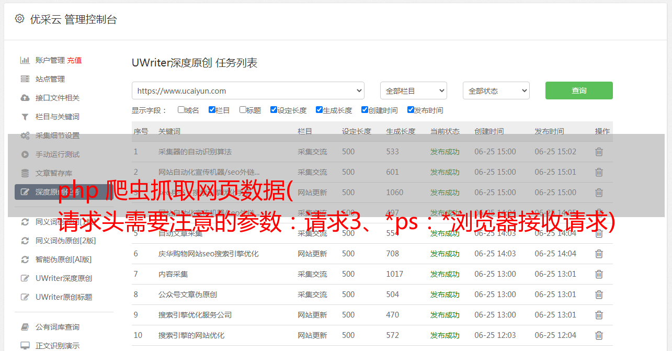
Task: Click keyword 搜索引擎优化服务公司
Action: 195,315
